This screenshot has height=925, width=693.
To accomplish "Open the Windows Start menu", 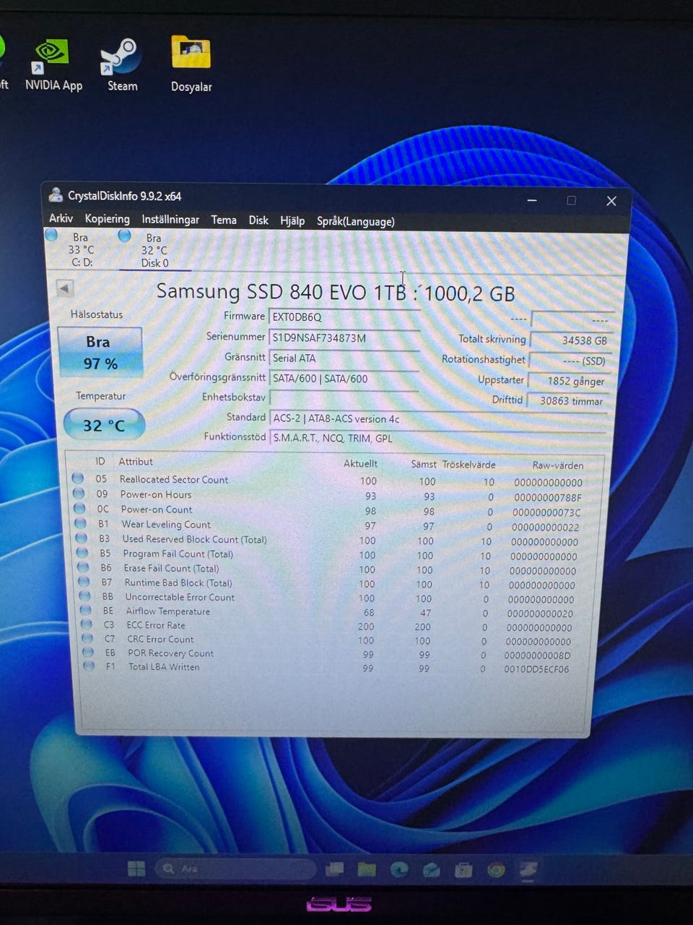I will pos(136,869).
